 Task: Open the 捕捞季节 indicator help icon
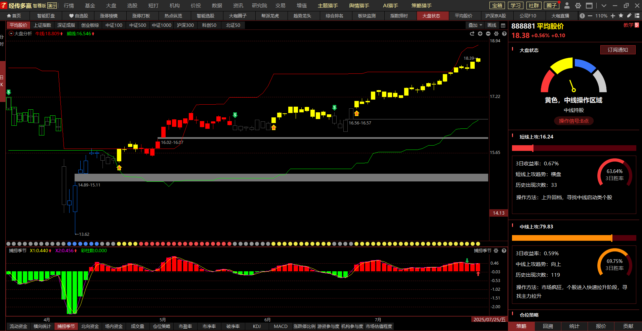(x=504, y=251)
